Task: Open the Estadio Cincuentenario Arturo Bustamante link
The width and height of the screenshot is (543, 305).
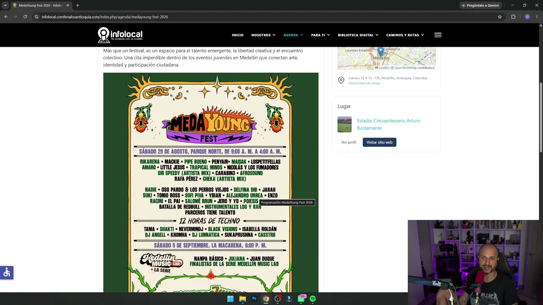Action: click(x=389, y=124)
